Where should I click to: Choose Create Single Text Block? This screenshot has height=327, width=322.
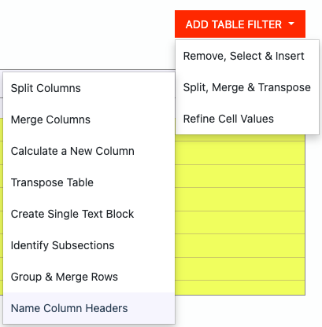pyautogui.click(x=89, y=214)
